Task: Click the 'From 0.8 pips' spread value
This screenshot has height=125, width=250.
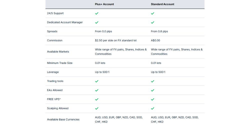Action: click(x=159, y=31)
